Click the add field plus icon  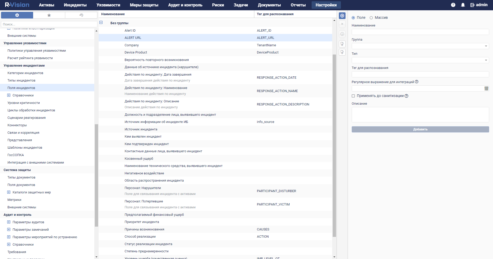(342, 16)
